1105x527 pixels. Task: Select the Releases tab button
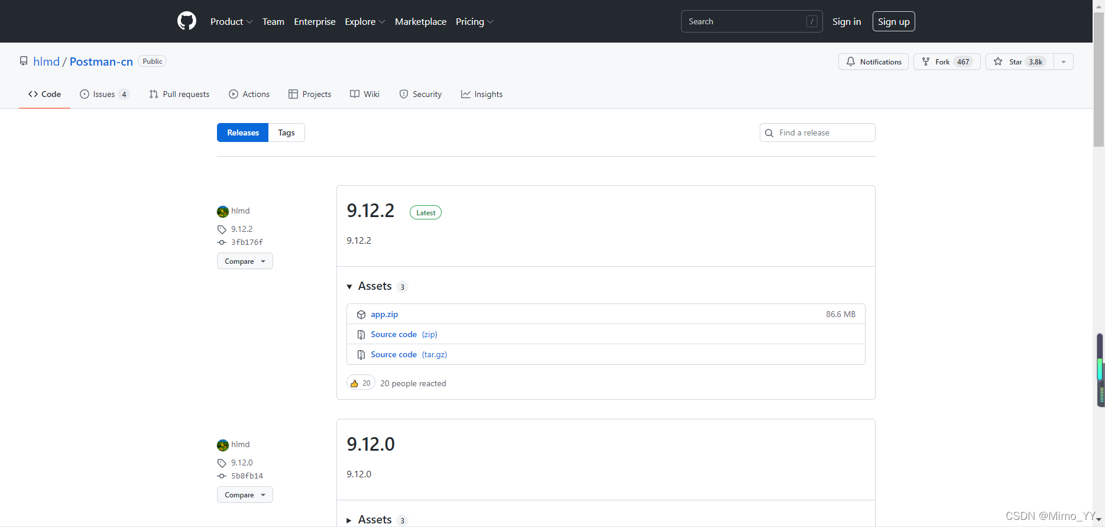coord(243,132)
